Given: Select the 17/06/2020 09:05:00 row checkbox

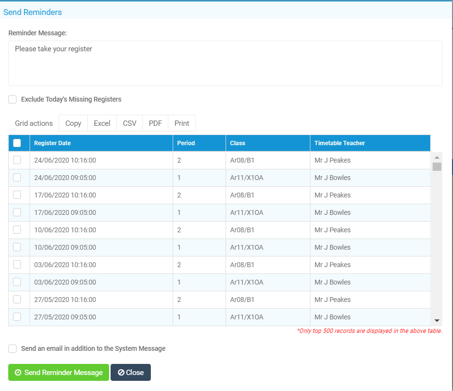Looking at the screenshot, I should pyautogui.click(x=17, y=212).
